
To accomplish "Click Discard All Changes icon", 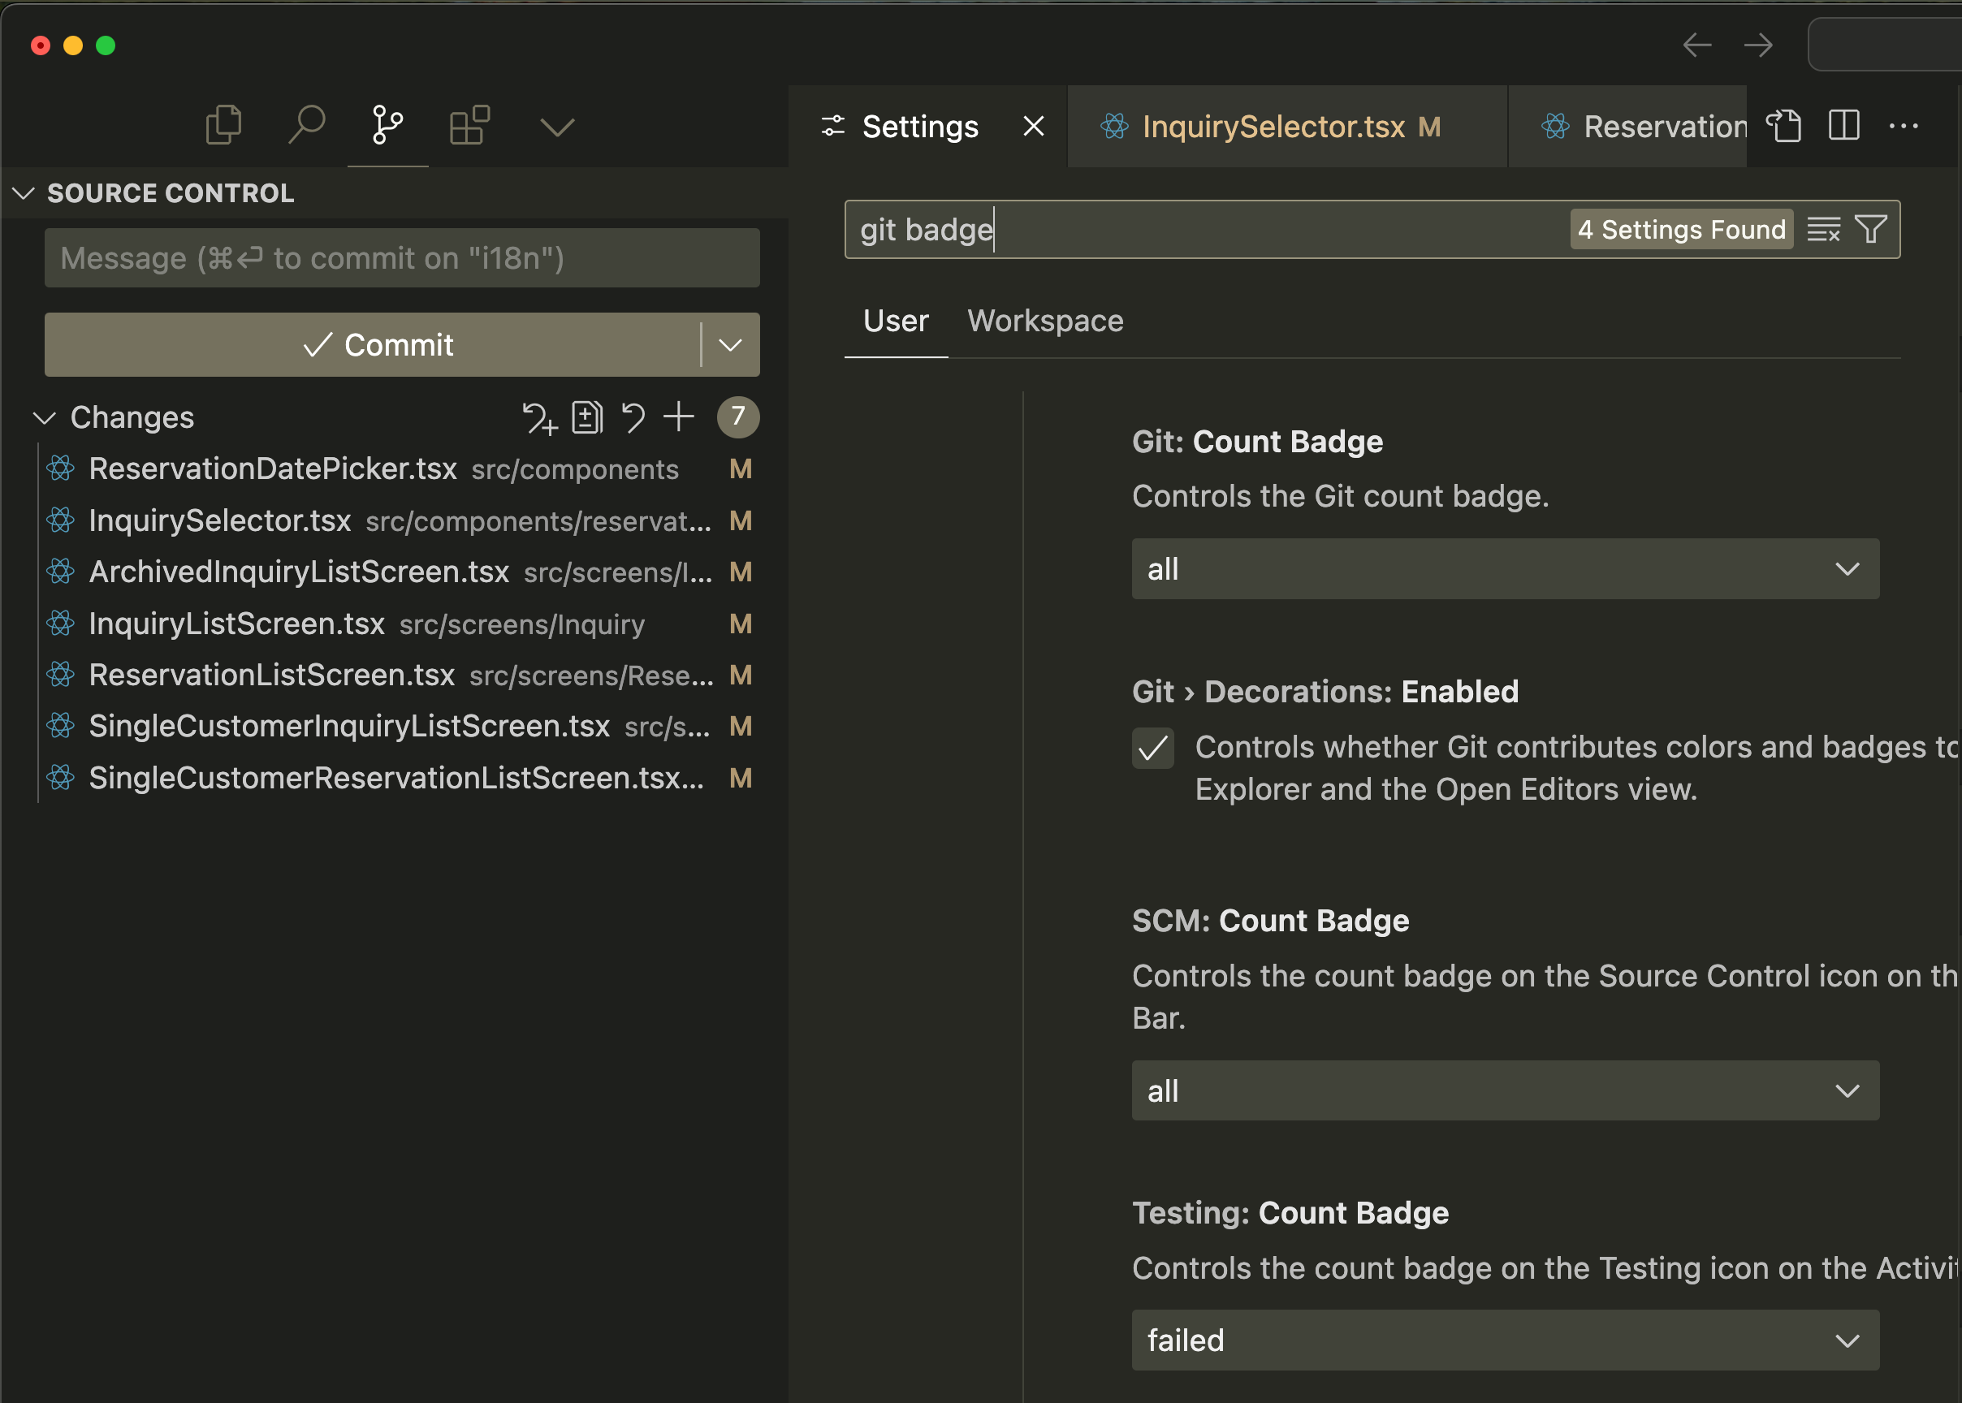I will 633,417.
